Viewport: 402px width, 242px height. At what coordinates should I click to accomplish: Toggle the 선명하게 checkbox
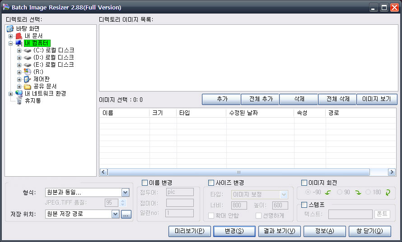pos(258,215)
